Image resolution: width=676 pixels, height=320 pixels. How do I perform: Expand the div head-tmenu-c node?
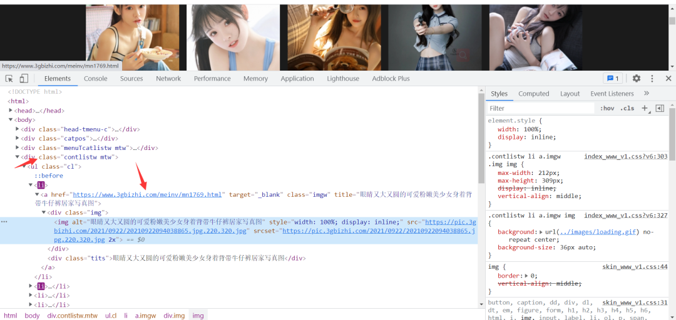18,129
